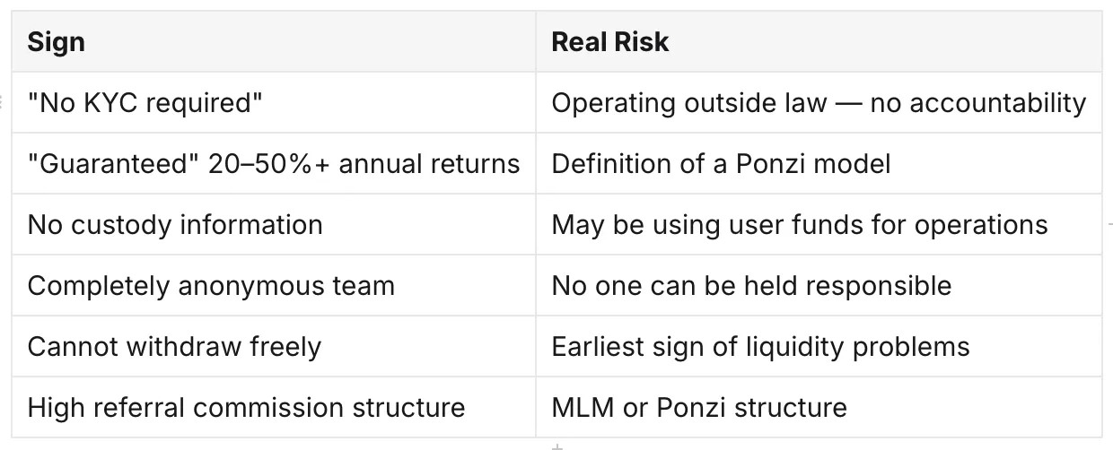The height and width of the screenshot is (450, 1113).
Task: Click "Earliest sign of liquidity problems" cell
Action: (x=819, y=347)
